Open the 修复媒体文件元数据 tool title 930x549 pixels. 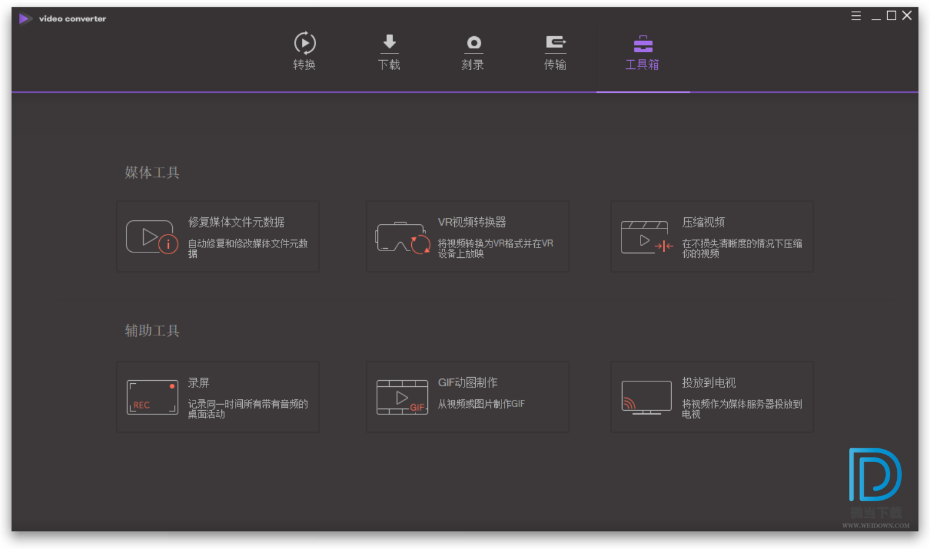click(236, 222)
